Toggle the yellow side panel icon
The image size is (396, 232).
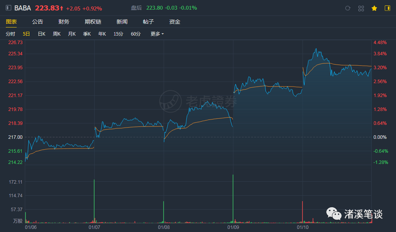387,8
